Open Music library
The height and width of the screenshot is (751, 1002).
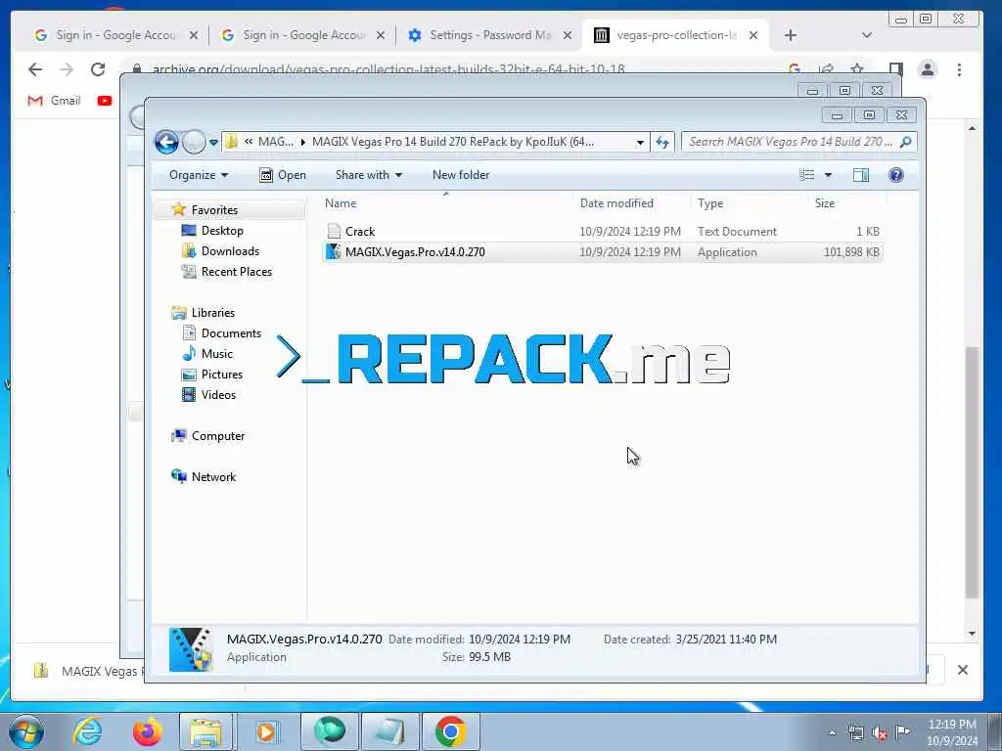pyautogui.click(x=216, y=353)
